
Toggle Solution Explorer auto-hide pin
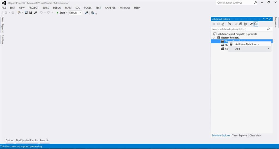pos(267,19)
